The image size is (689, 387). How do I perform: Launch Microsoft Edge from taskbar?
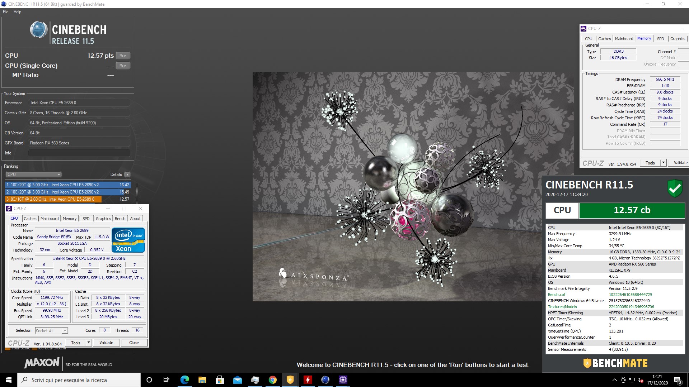184,380
